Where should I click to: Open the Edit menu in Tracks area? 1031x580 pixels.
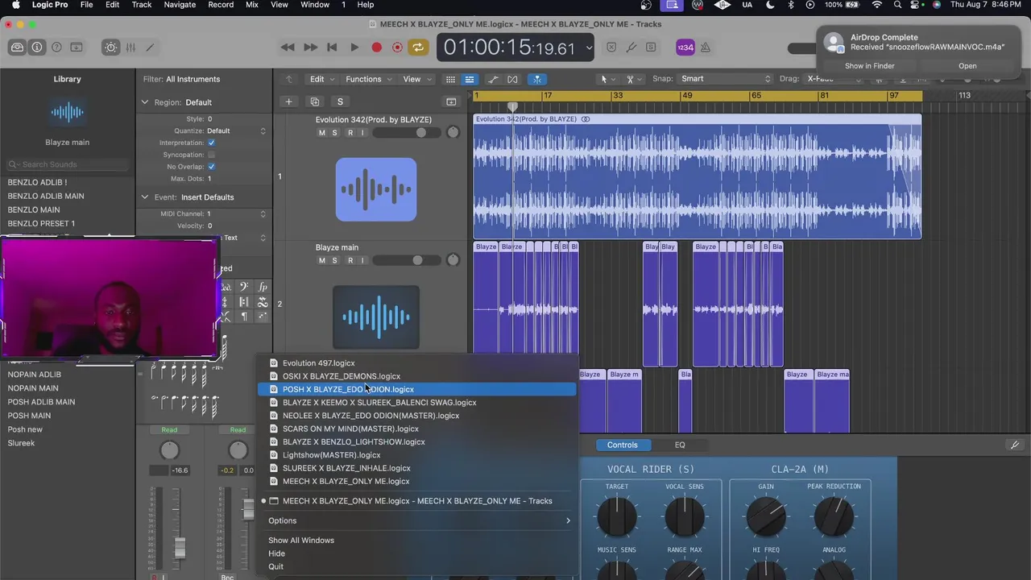click(322, 79)
